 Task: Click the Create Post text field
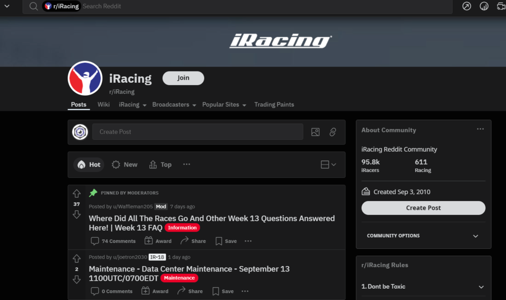198,132
